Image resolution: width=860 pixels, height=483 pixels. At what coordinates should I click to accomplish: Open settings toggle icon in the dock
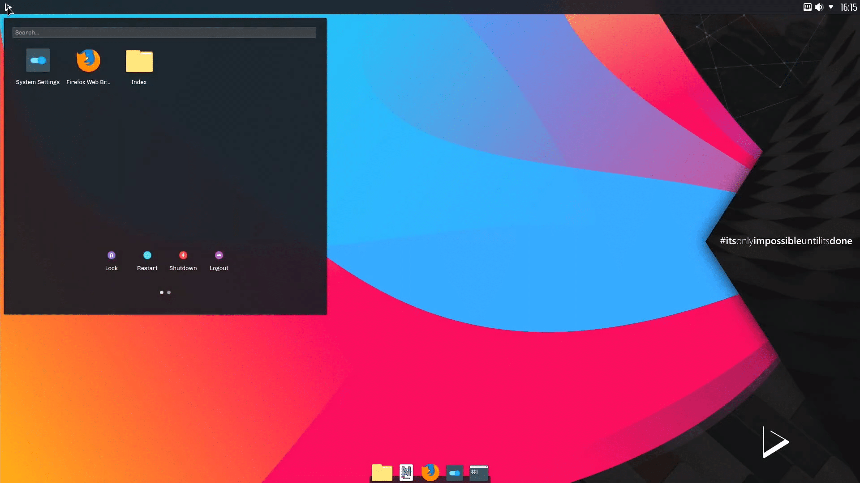pyautogui.click(x=455, y=473)
